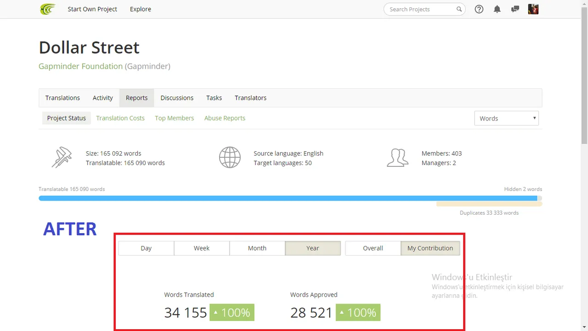Click the 'Target languages: 50' text
The height and width of the screenshot is (331, 588).
tap(283, 163)
